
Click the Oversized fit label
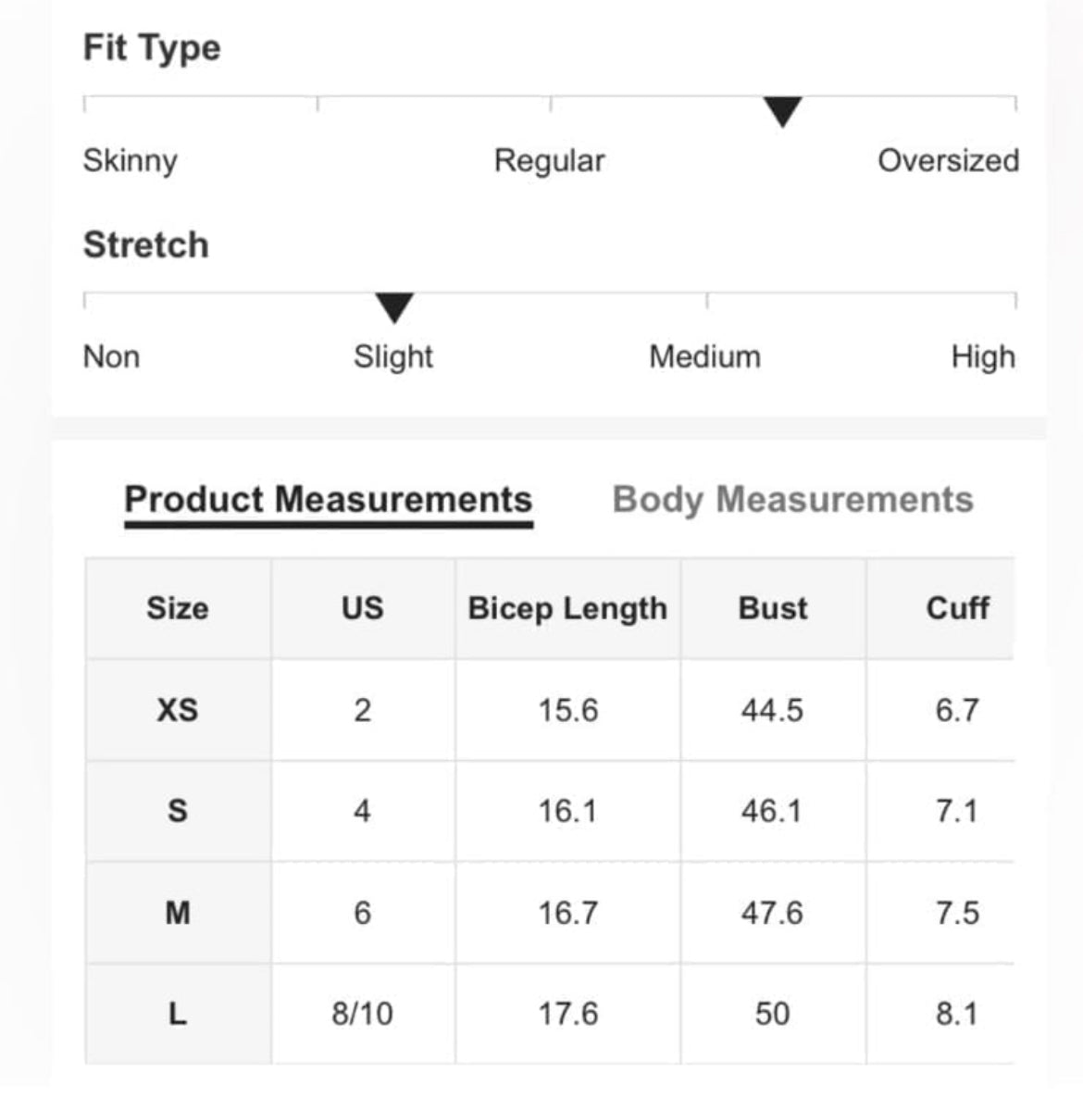click(948, 161)
